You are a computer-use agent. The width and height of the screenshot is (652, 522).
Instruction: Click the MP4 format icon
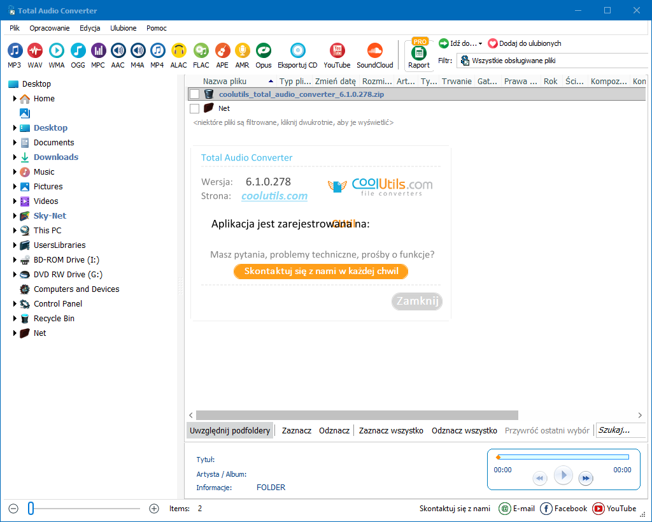[x=157, y=55]
